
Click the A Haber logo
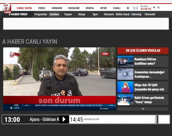(7, 8)
